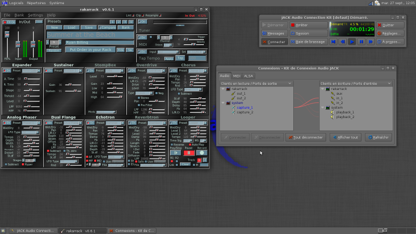Click the Tout déconnecter button
The height and width of the screenshot is (234, 416).
(x=305, y=137)
